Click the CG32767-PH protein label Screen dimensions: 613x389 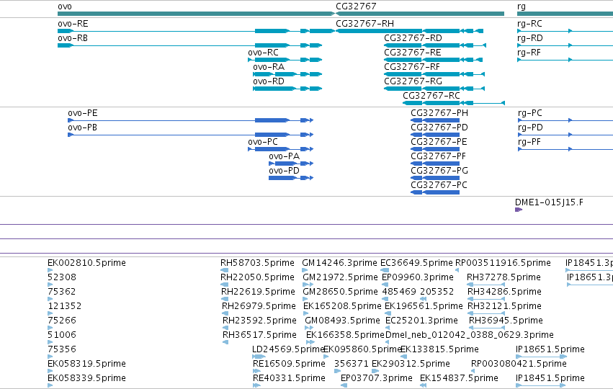[x=439, y=113]
